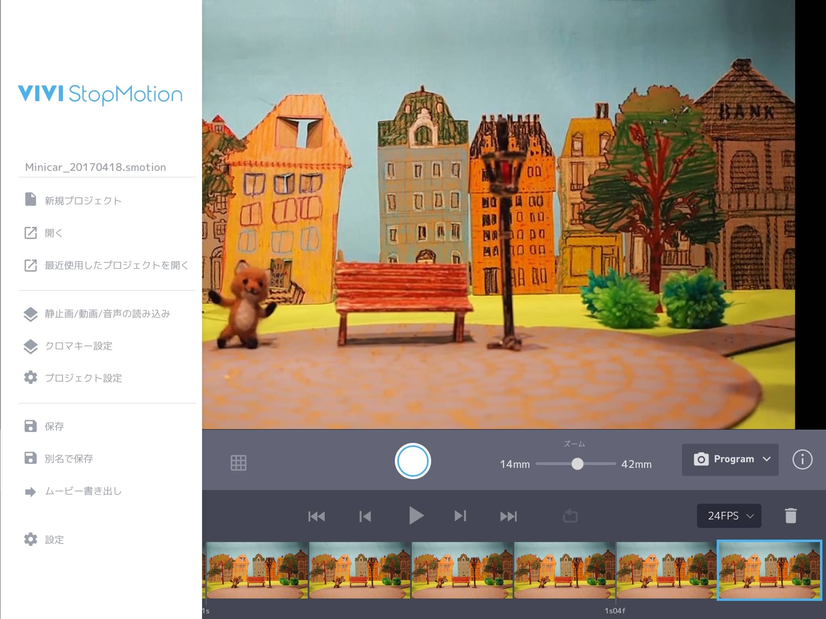Skip to the last frame

coord(508,516)
